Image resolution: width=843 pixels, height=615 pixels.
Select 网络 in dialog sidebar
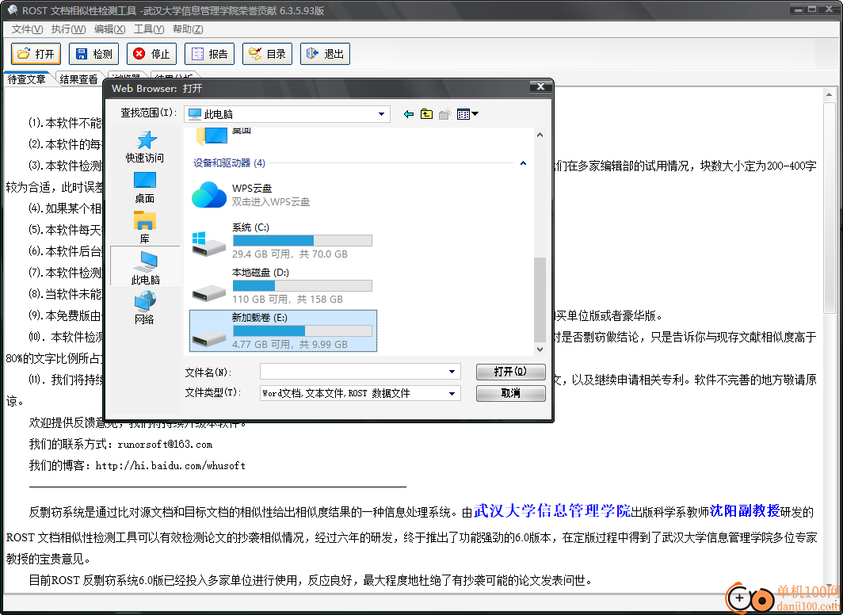click(x=145, y=307)
